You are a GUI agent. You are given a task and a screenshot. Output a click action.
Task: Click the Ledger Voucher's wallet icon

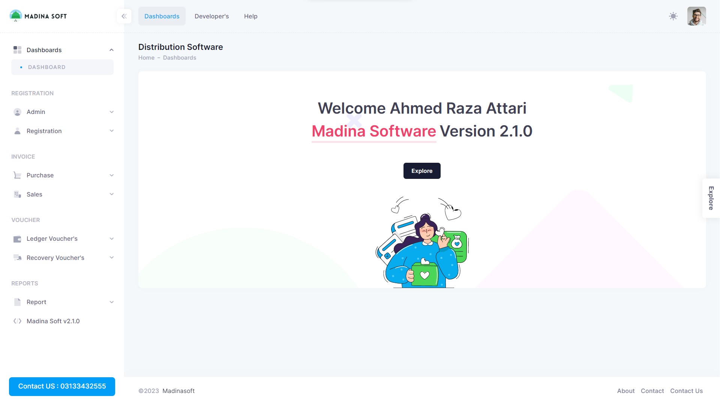pyautogui.click(x=17, y=239)
